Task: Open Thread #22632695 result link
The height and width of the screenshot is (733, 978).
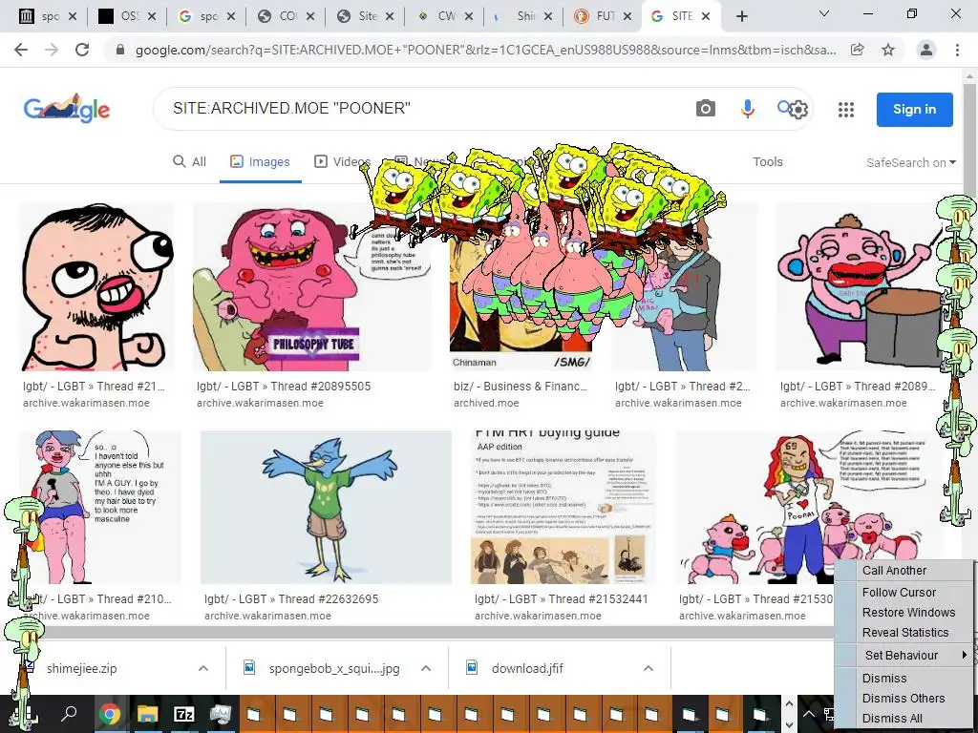Action: click(x=291, y=599)
